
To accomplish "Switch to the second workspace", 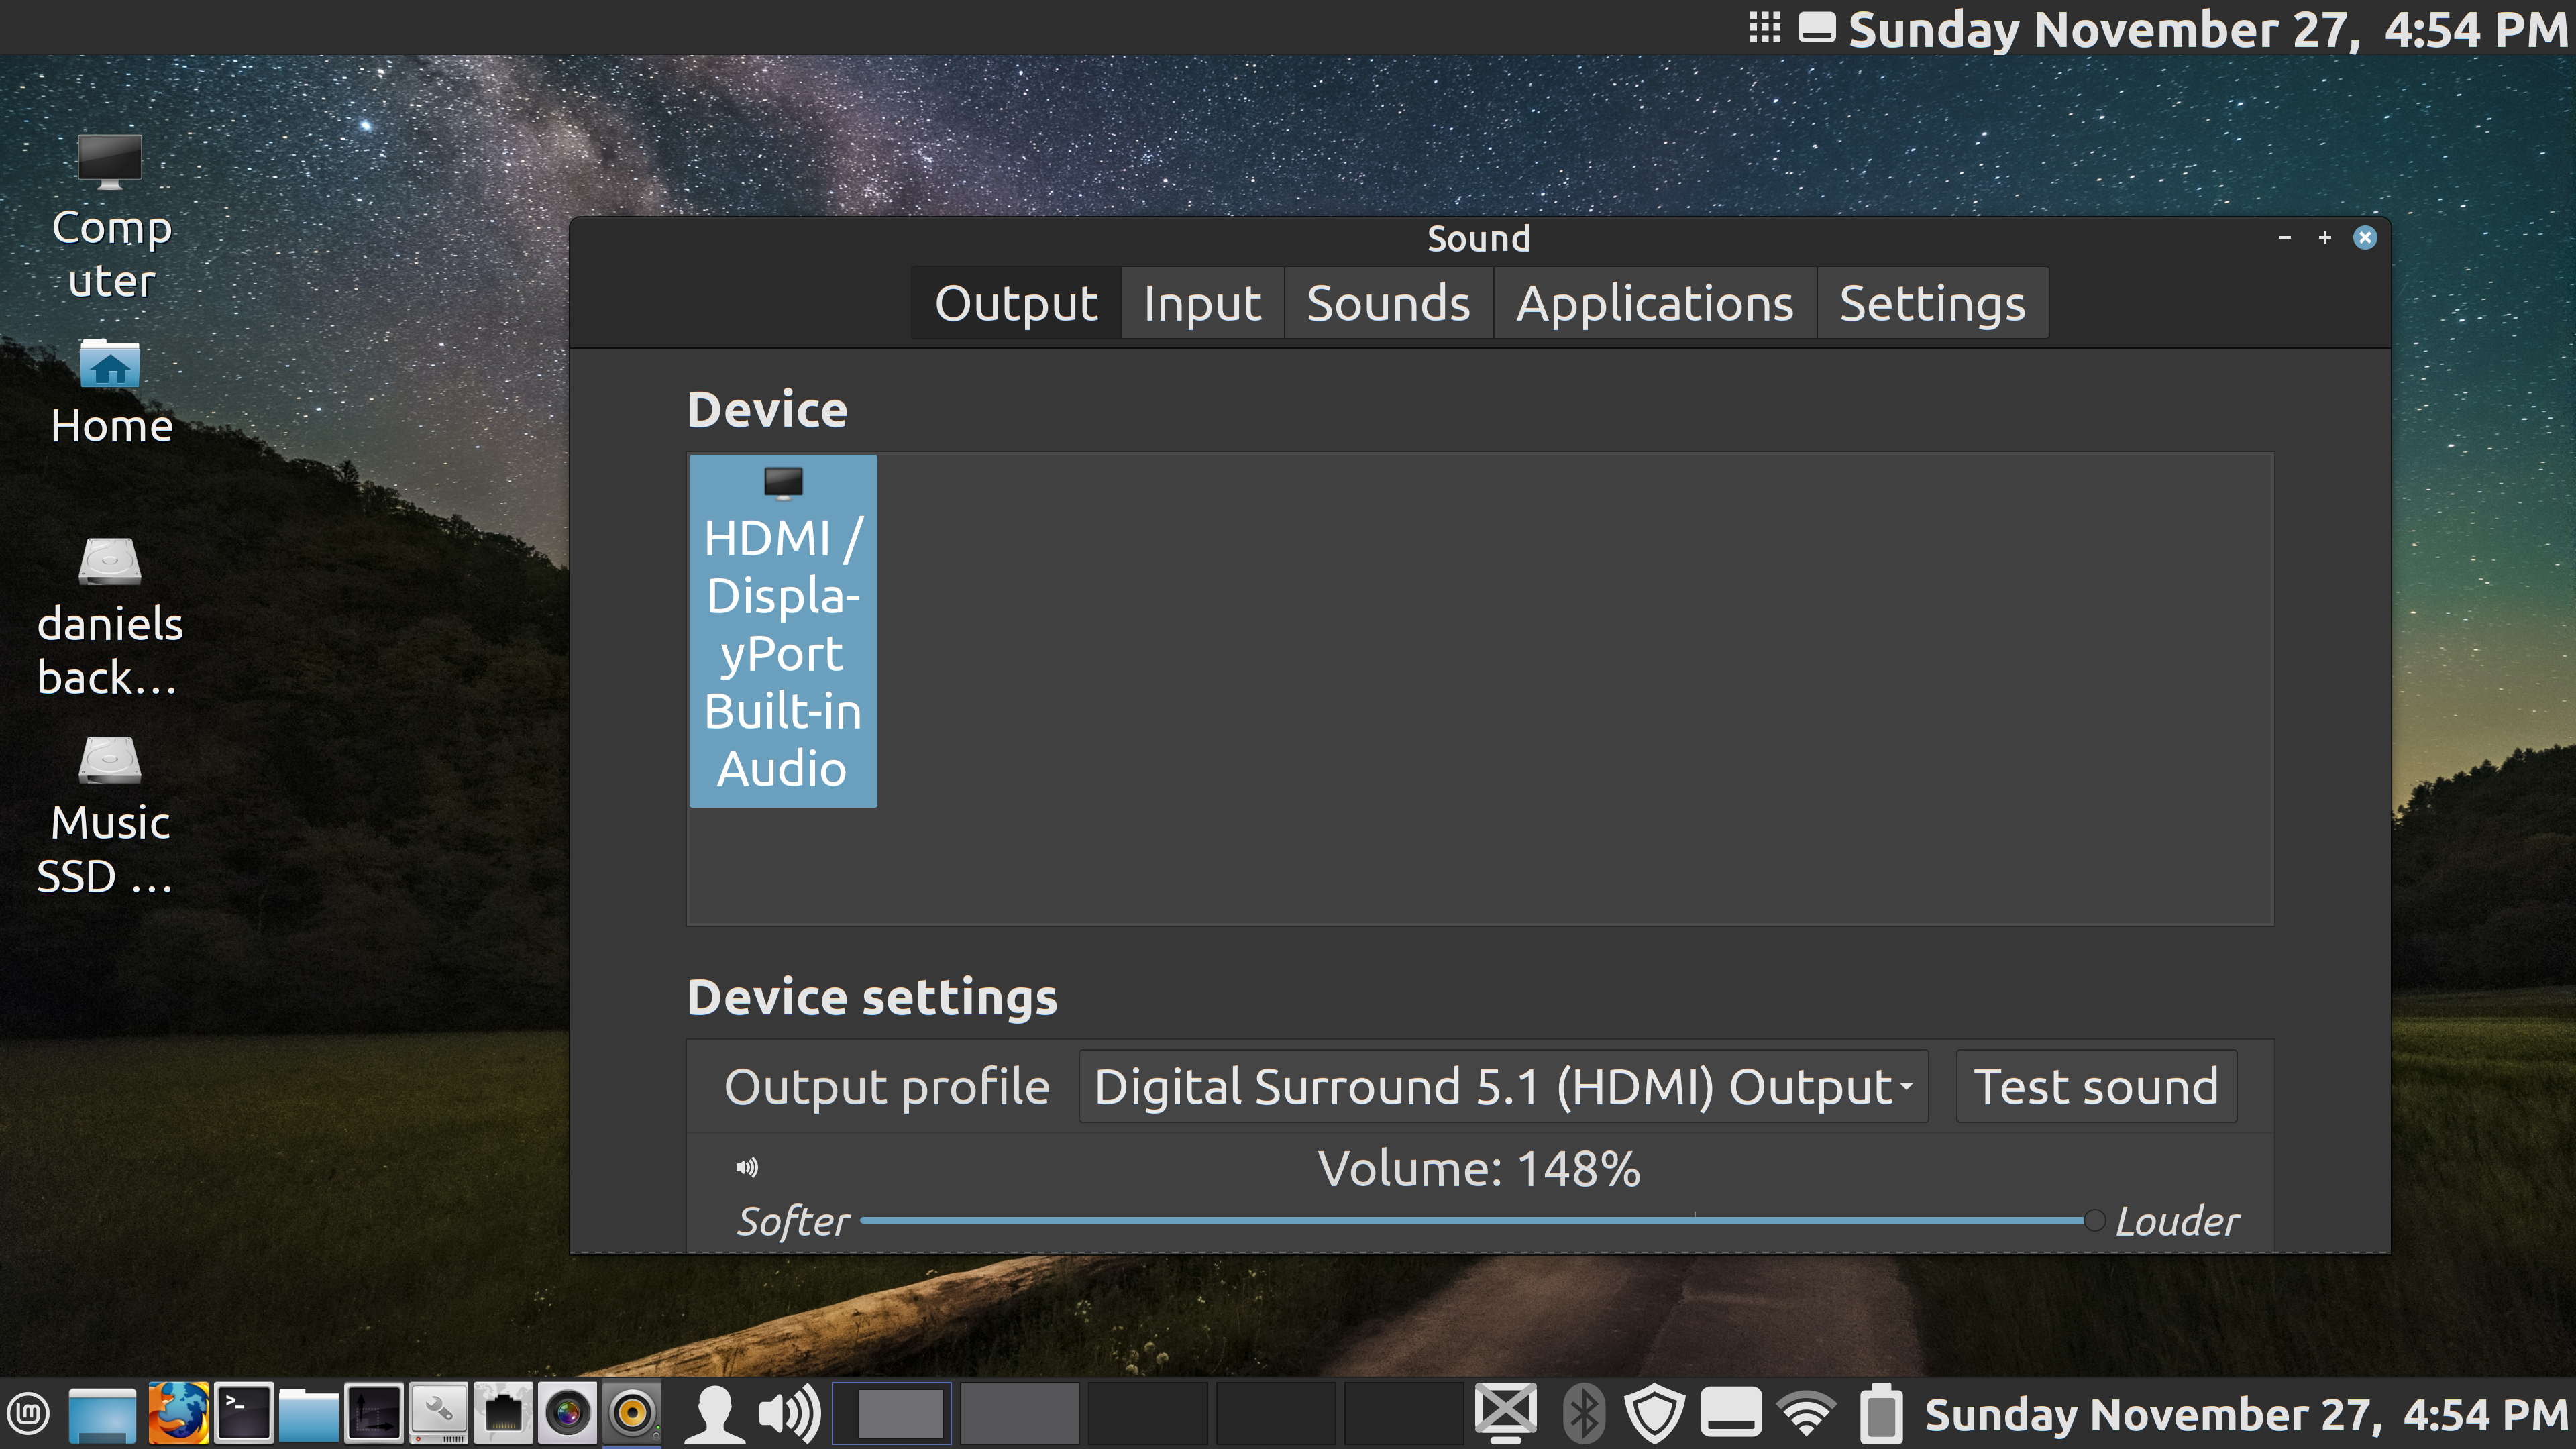I will tap(1019, 1413).
